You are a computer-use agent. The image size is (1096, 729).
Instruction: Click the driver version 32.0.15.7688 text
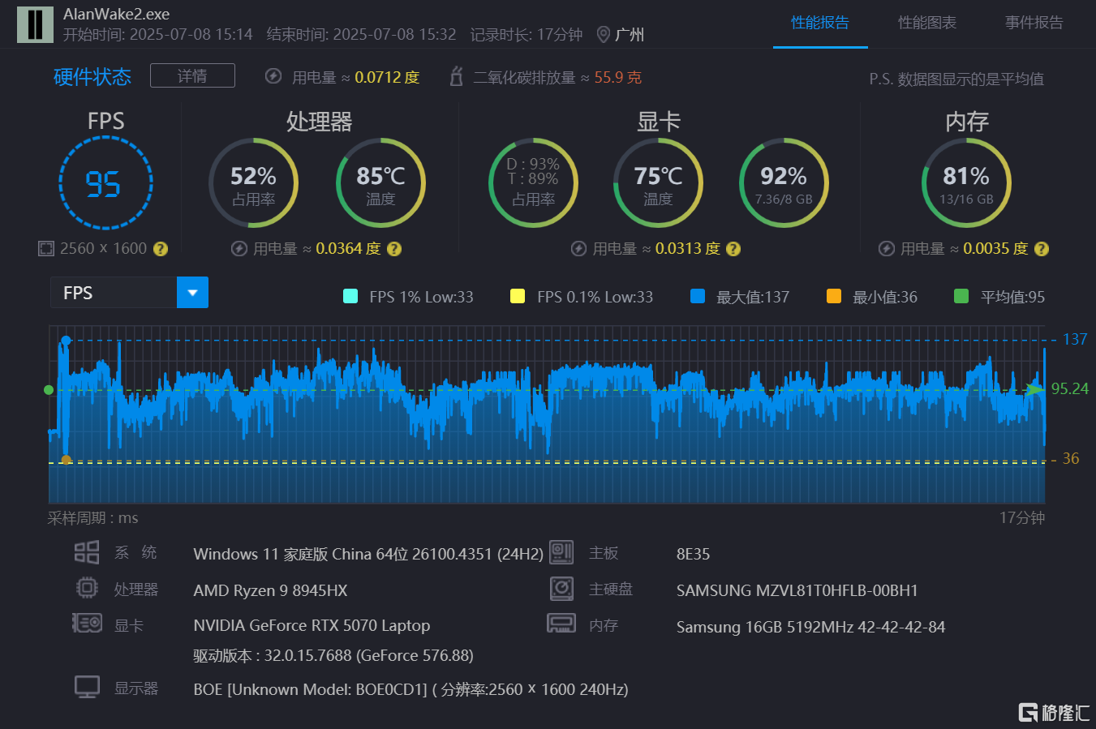pyautogui.click(x=333, y=655)
